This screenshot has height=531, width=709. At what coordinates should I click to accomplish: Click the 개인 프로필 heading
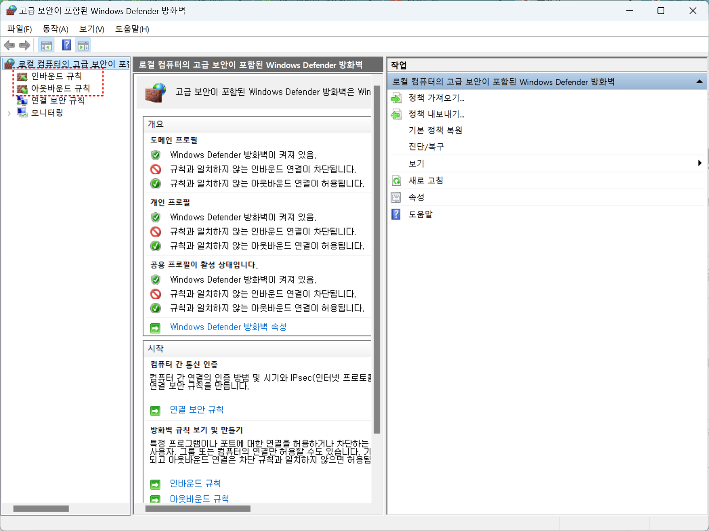(170, 203)
